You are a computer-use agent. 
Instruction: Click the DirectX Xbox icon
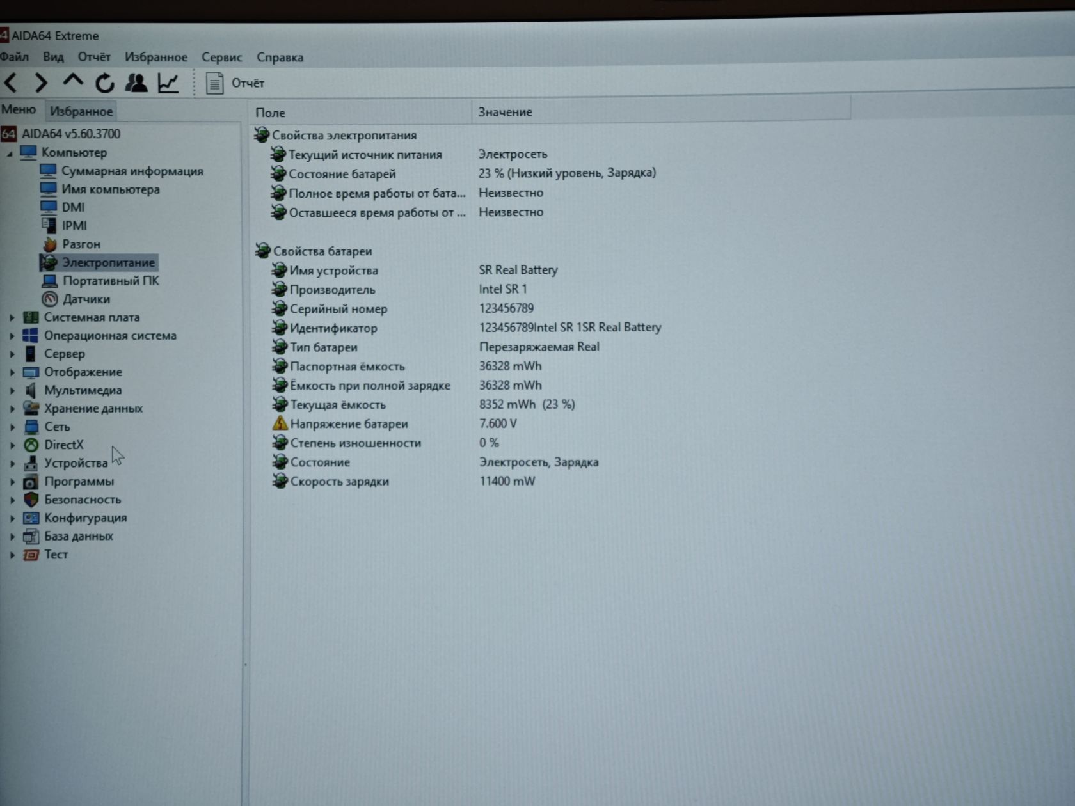31,445
